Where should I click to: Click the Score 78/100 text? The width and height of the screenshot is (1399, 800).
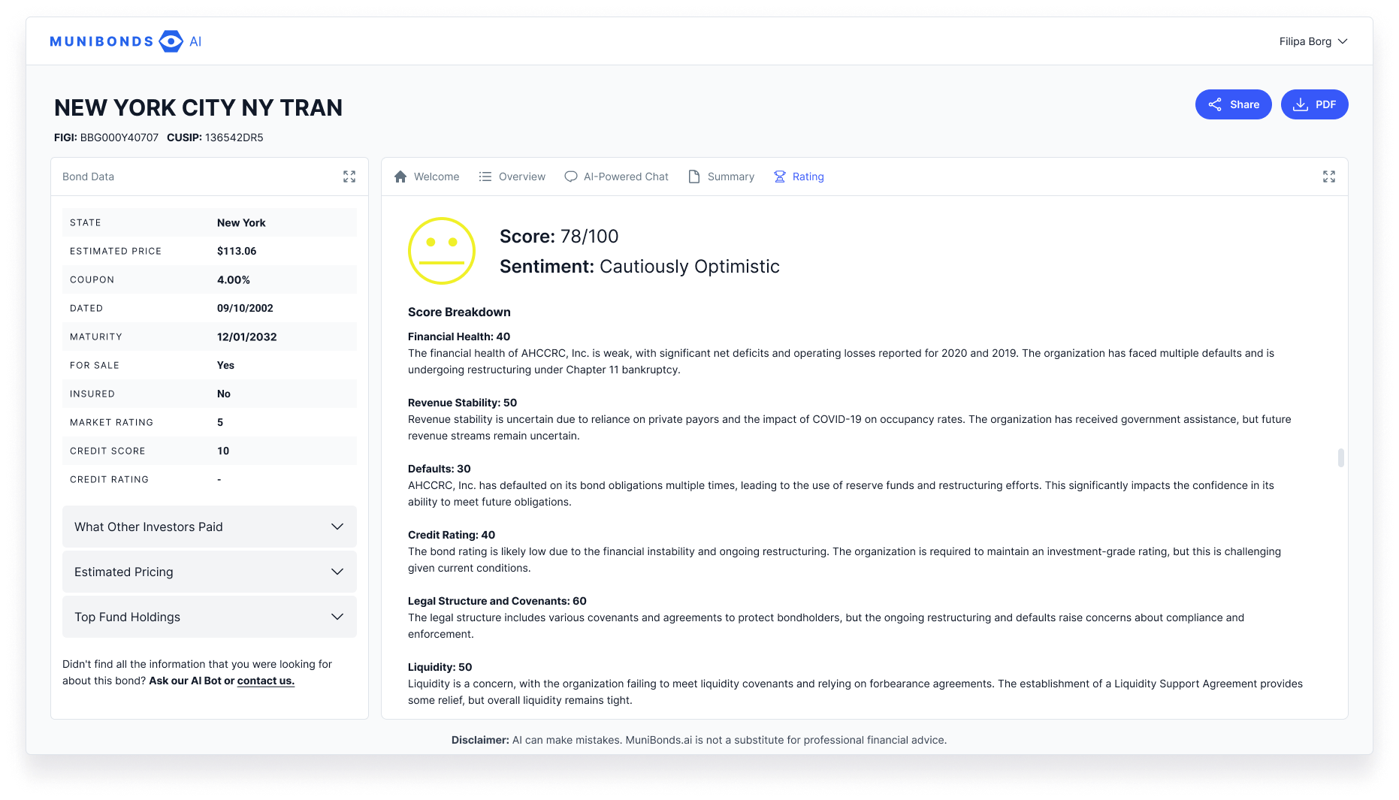(x=559, y=237)
